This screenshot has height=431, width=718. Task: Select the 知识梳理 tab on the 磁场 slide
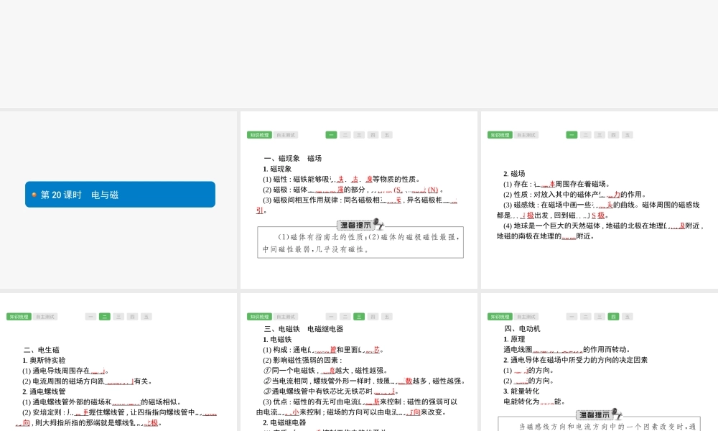[x=500, y=135]
